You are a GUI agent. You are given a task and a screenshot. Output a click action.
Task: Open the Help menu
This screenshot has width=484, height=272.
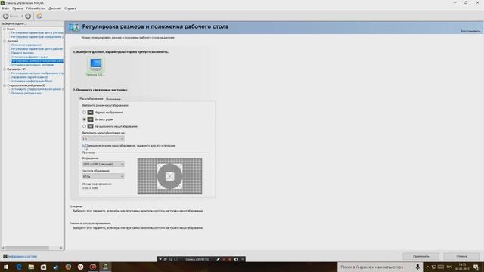coord(70,8)
